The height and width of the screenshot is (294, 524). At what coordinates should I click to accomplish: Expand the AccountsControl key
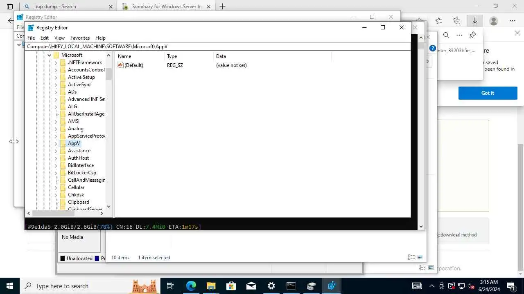56,70
